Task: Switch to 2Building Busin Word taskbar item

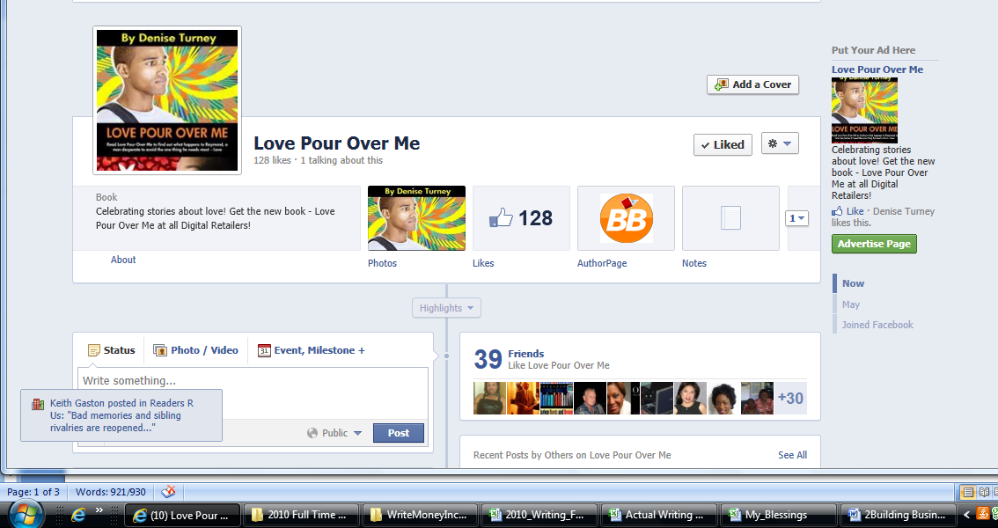Action: [x=898, y=515]
